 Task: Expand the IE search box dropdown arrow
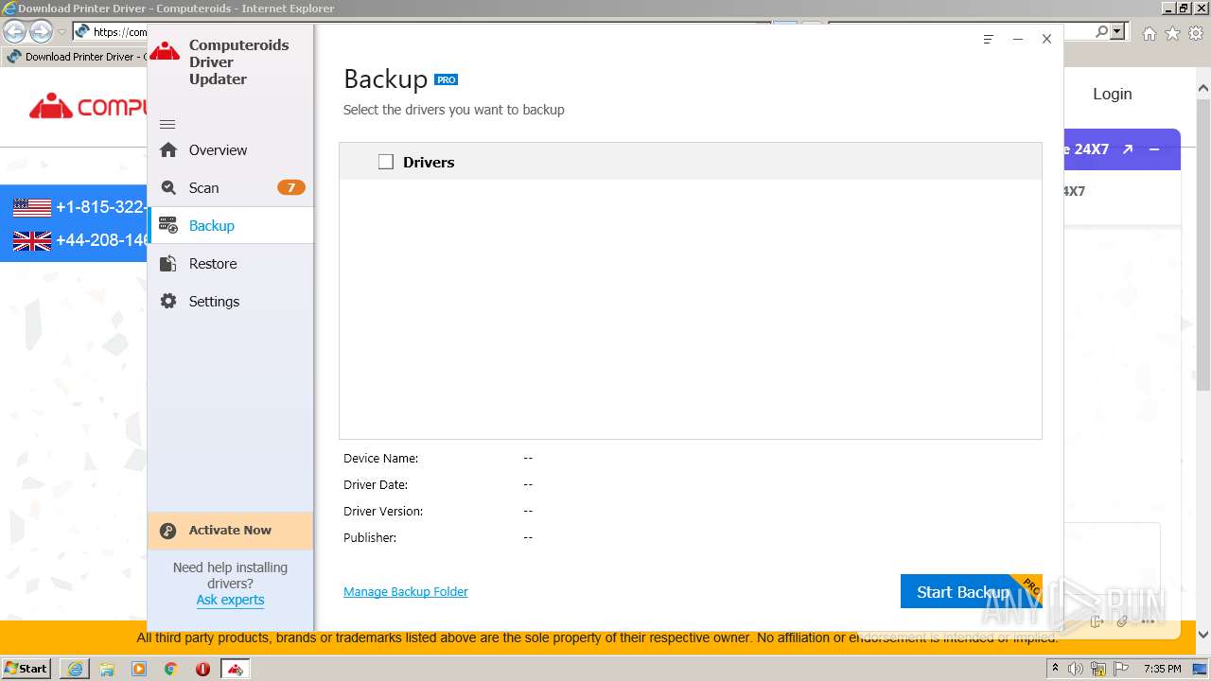1117,31
